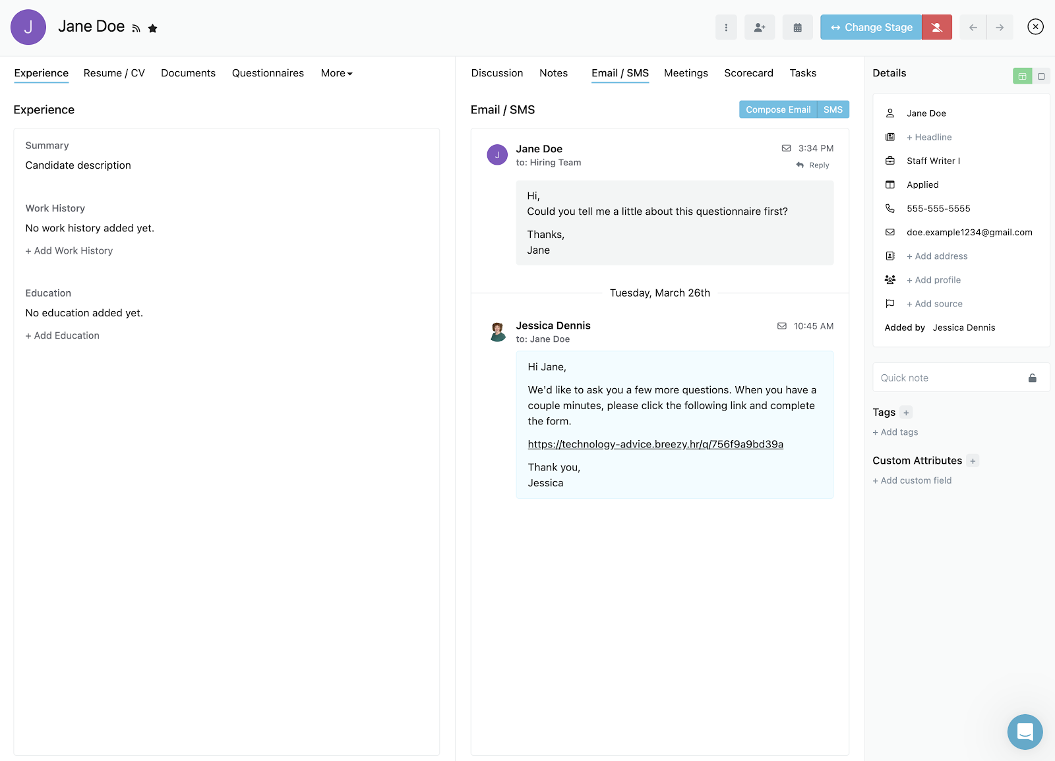Click Add Education link

click(x=63, y=335)
